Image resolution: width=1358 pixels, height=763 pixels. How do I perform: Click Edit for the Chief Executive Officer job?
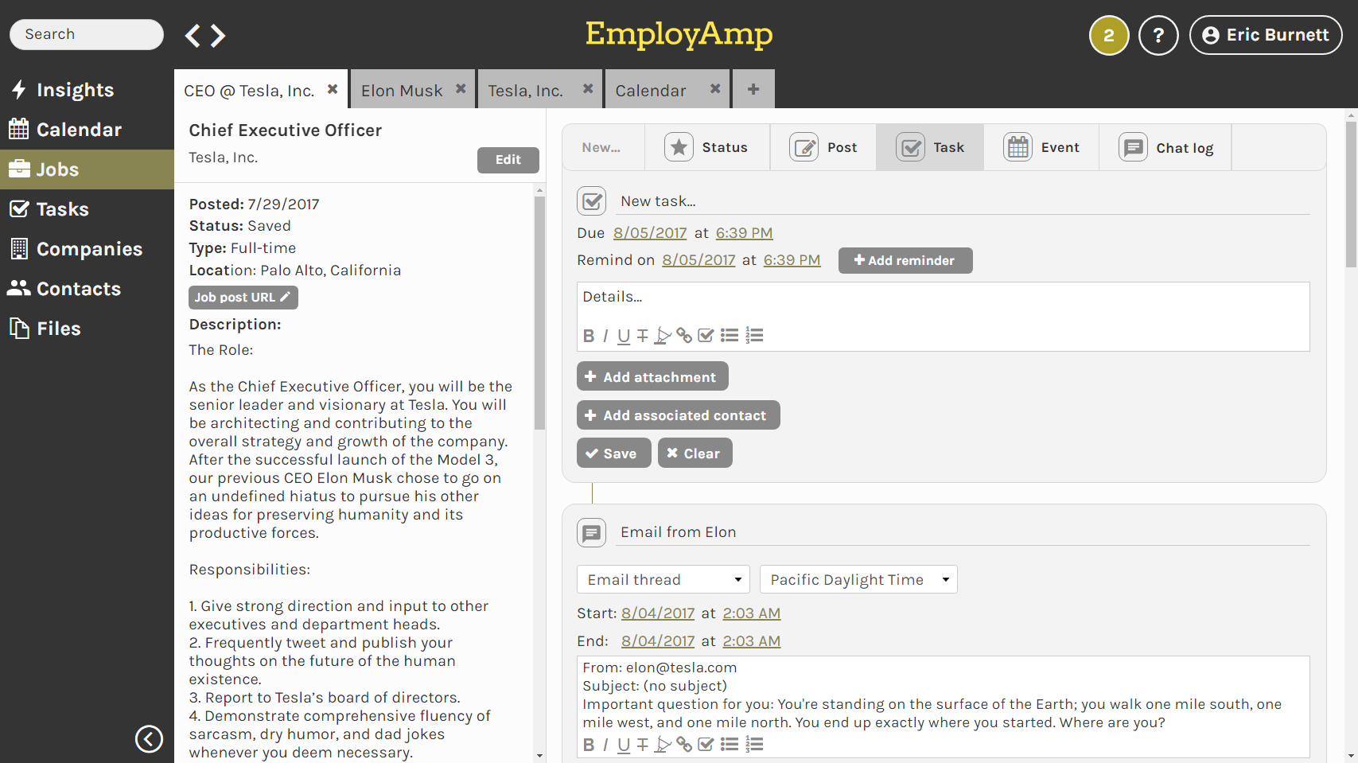pyautogui.click(x=508, y=160)
